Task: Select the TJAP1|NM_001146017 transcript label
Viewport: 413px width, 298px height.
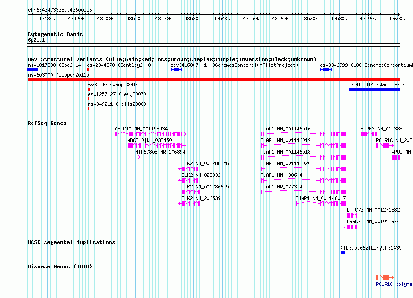Action: (321, 198)
